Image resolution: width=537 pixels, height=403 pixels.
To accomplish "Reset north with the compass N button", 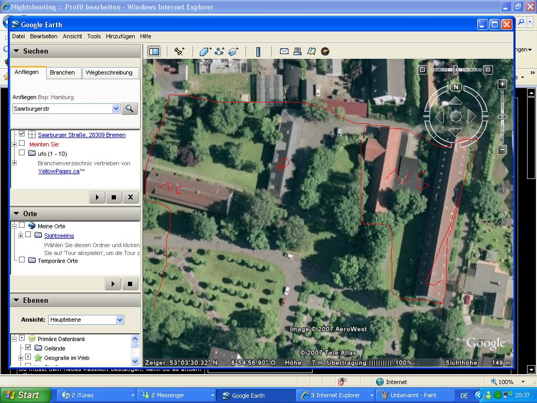I will [456, 87].
